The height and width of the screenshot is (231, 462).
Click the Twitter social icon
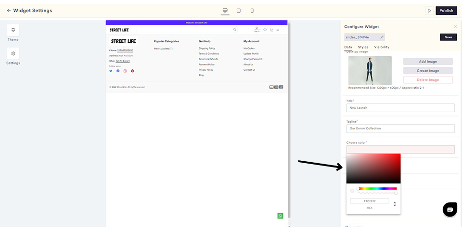[x=111, y=71]
